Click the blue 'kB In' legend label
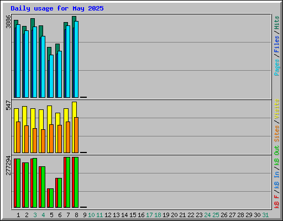This screenshot has width=283, height=221. coord(276,180)
